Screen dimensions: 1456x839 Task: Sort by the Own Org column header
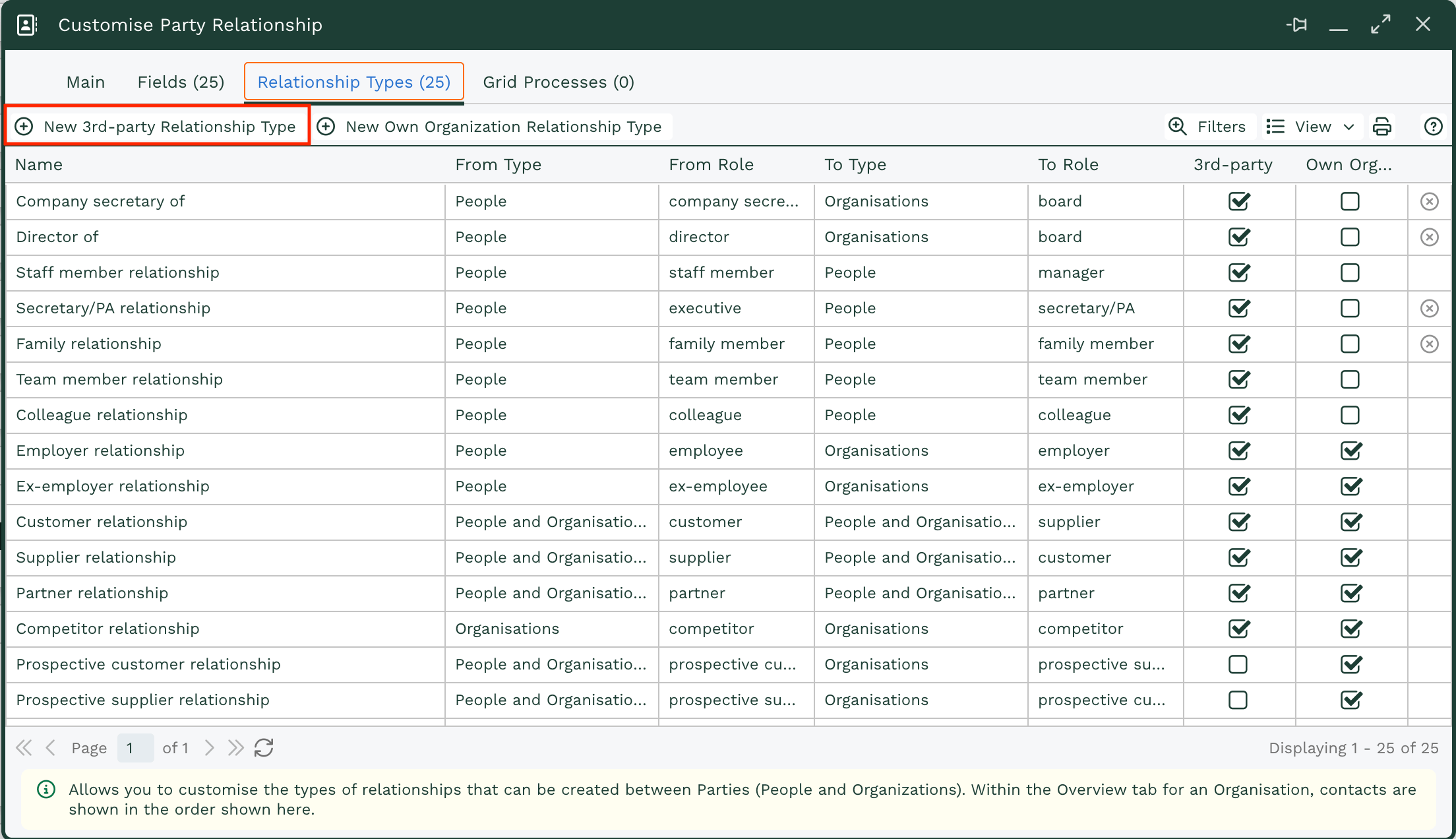(1352, 164)
